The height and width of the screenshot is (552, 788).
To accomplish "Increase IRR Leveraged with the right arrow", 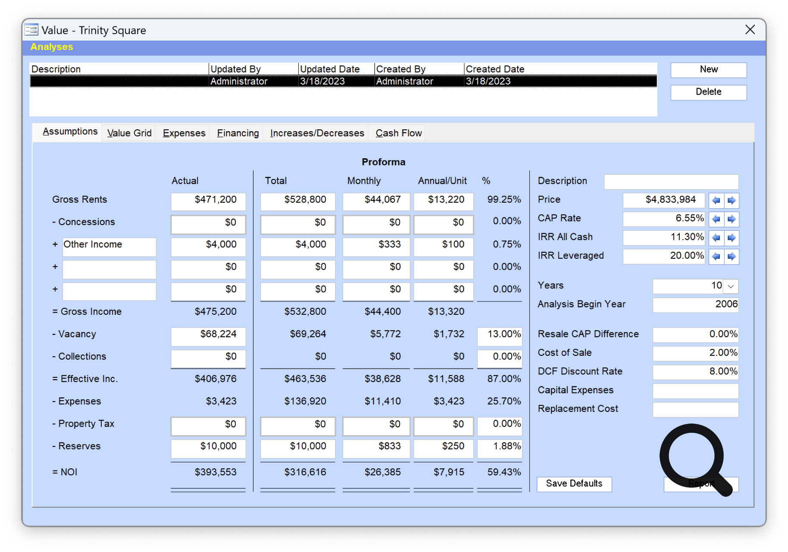I will coord(732,257).
